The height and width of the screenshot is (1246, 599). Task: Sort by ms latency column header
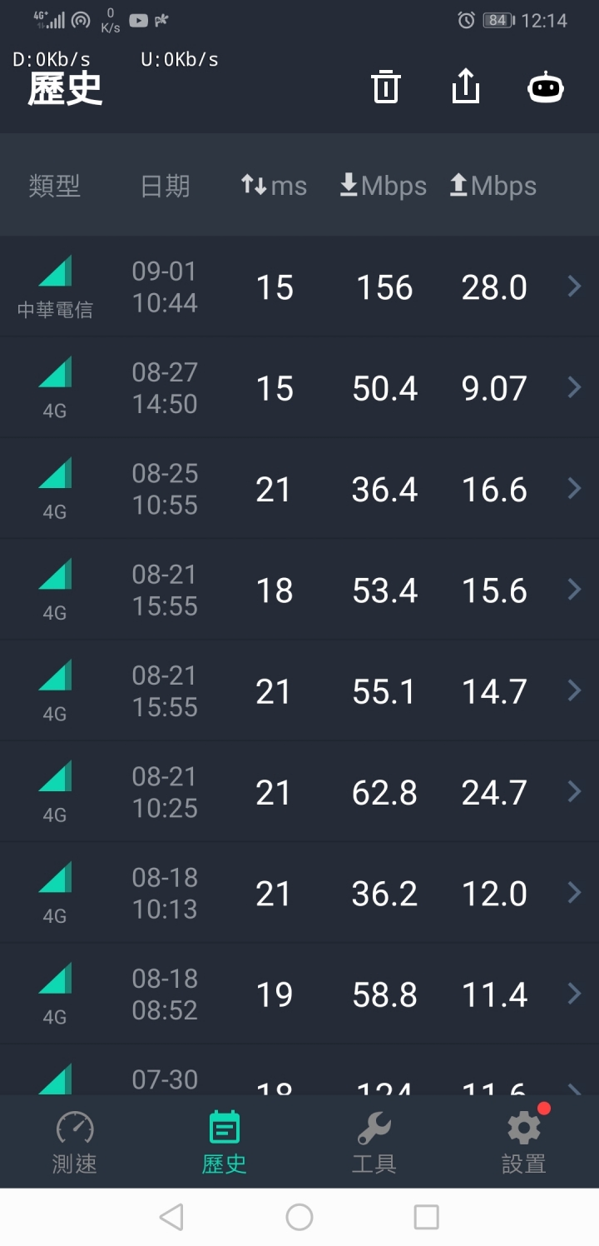click(x=274, y=186)
